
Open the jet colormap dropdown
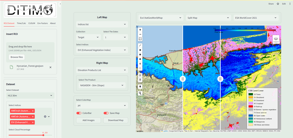(102, 106)
